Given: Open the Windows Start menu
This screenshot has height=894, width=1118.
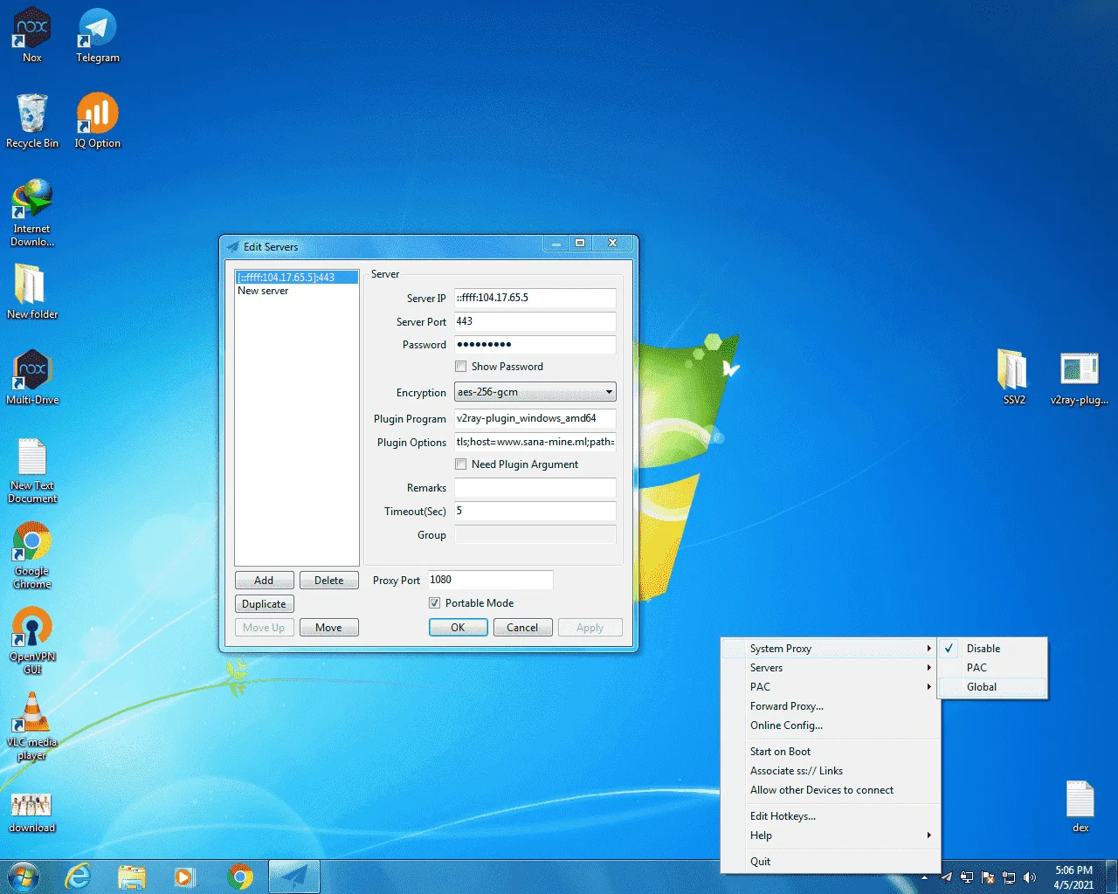Looking at the screenshot, I should tap(24, 877).
